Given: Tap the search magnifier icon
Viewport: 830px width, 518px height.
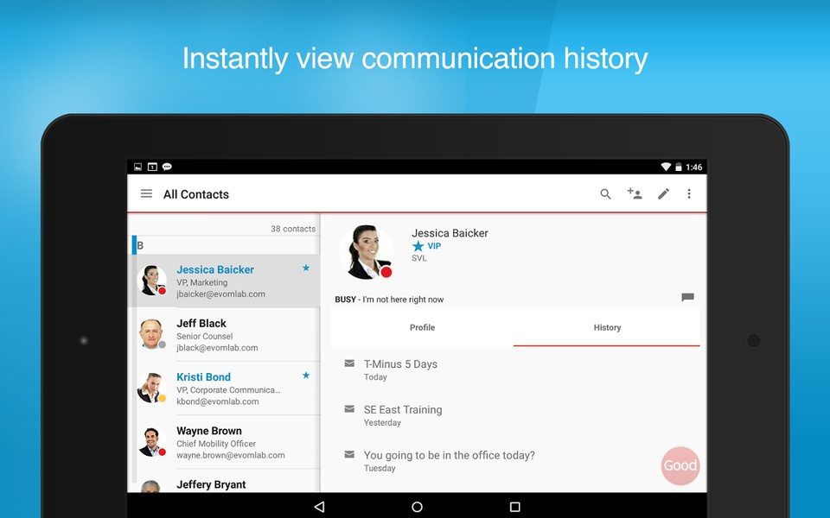Looking at the screenshot, I should tap(605, 194).
